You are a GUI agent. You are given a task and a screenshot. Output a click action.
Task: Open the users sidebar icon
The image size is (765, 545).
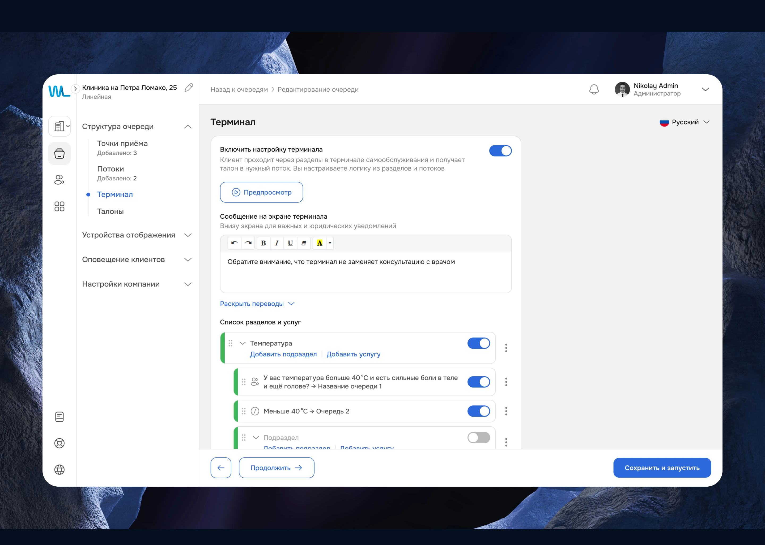point(59,180)
